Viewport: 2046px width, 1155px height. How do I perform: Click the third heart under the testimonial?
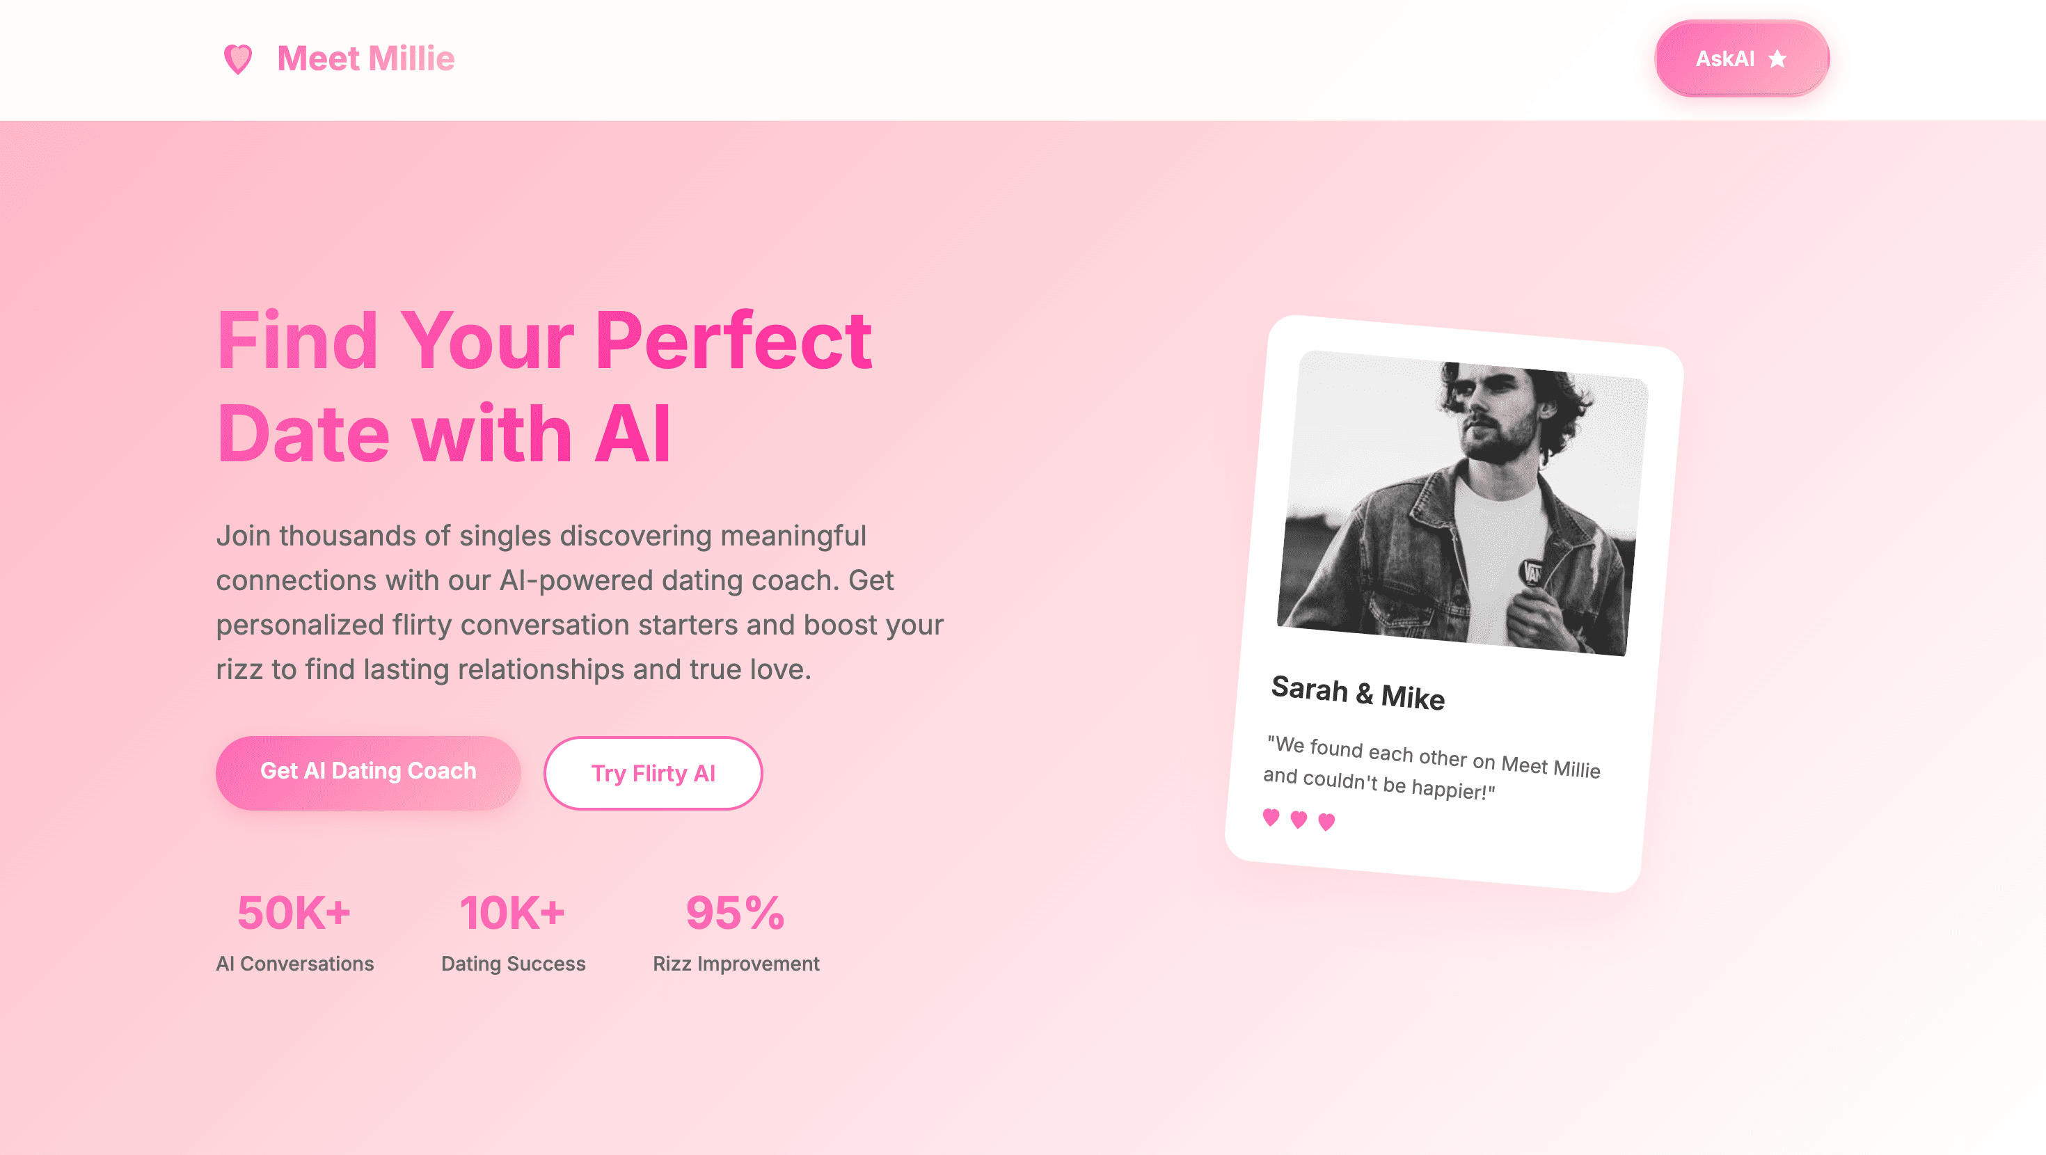tap(1326, 822)
